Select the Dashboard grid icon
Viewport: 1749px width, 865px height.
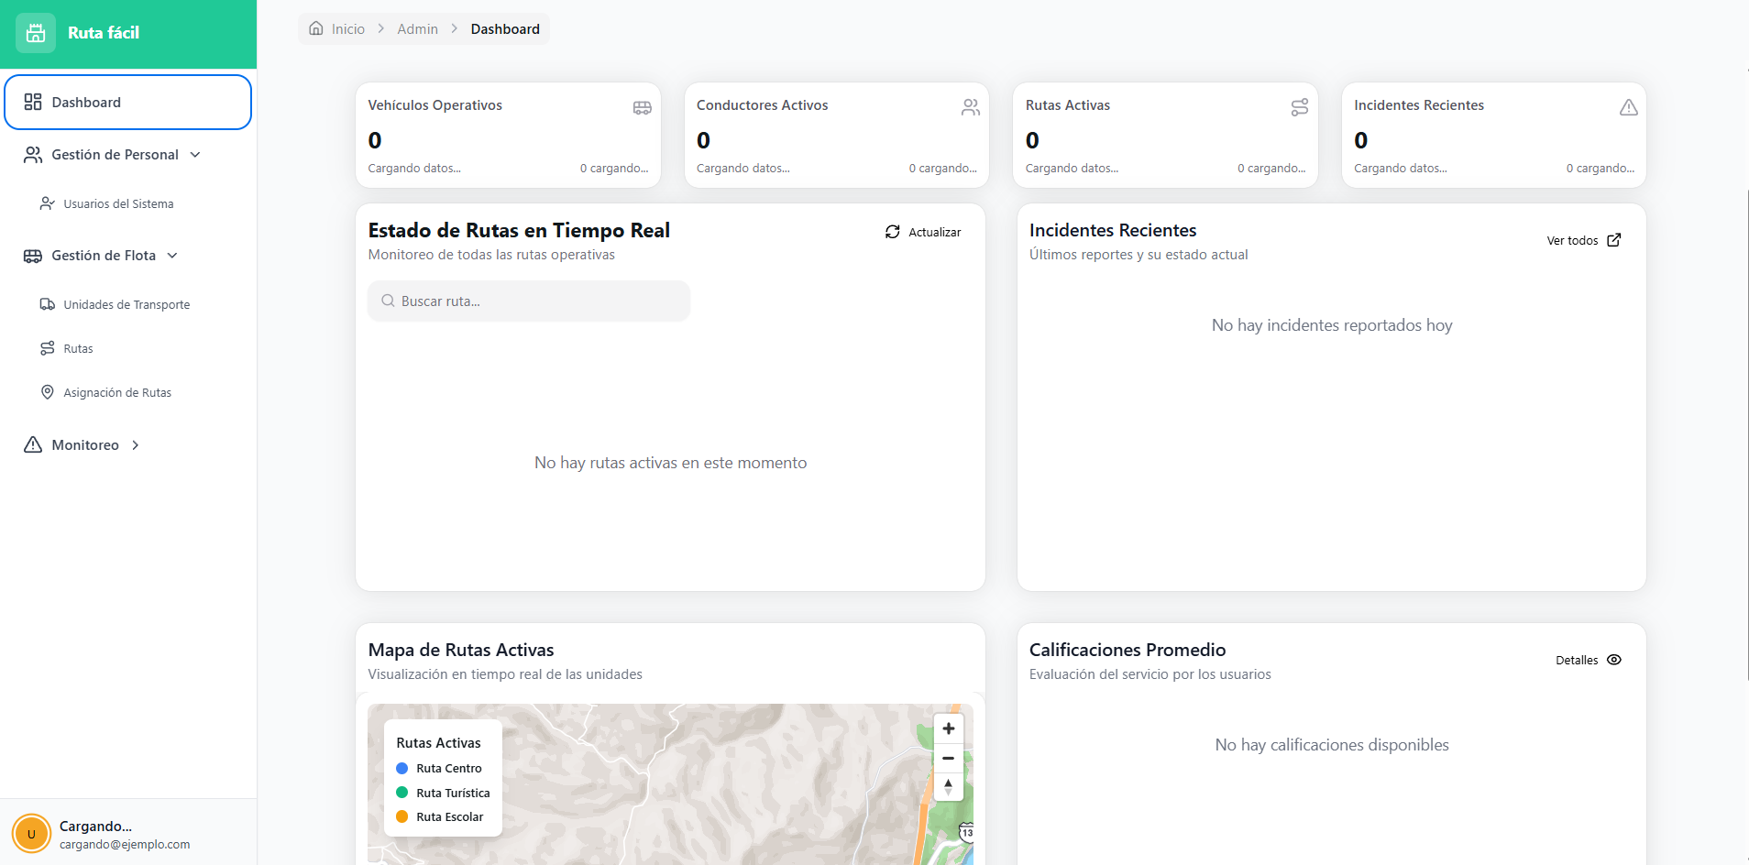tap(33, 102)
